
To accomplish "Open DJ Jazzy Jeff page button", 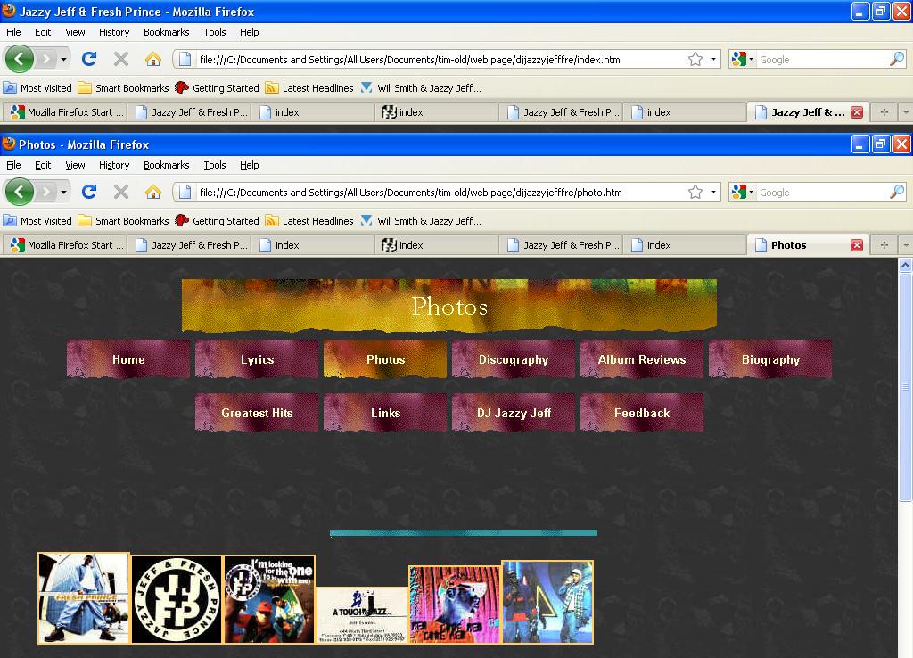I will pyautogui.click(x=514, y=412).
